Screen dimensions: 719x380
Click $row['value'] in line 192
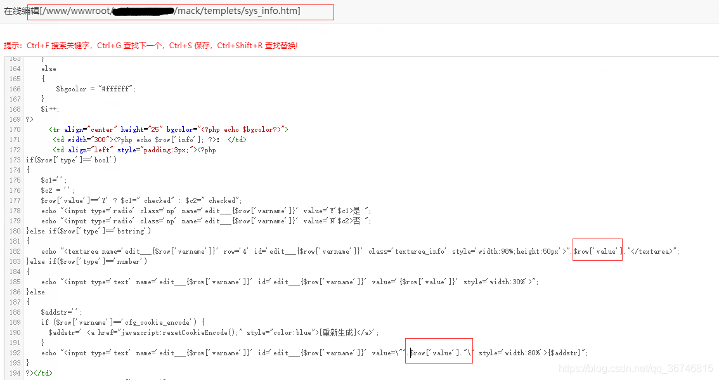435,353
